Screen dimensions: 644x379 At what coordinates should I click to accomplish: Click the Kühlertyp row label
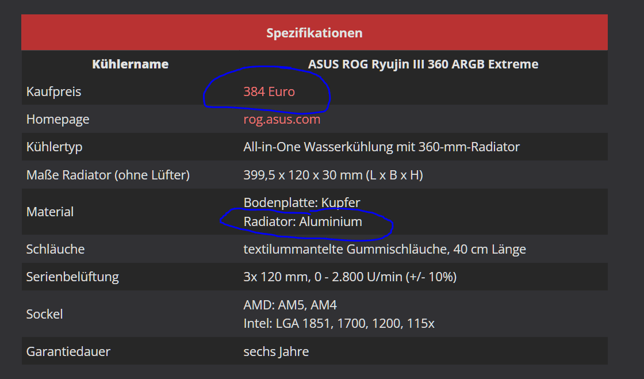pyautogui.click(x=54, y=147)
